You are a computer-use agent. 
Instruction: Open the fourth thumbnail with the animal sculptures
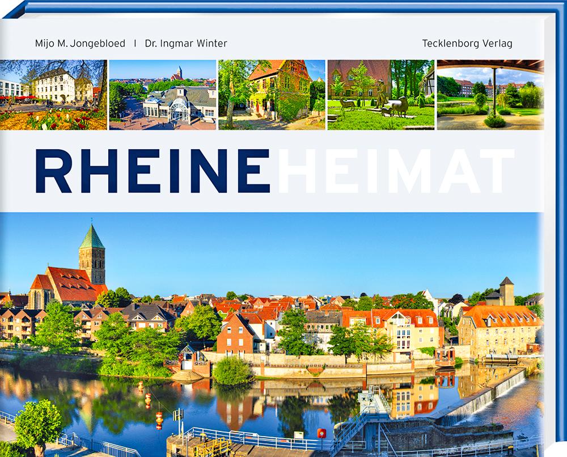[380, 95]
